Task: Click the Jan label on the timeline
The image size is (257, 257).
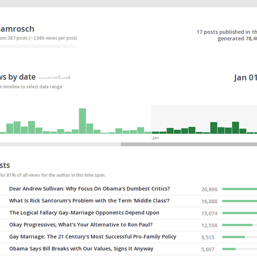Action: coord(156,138)
